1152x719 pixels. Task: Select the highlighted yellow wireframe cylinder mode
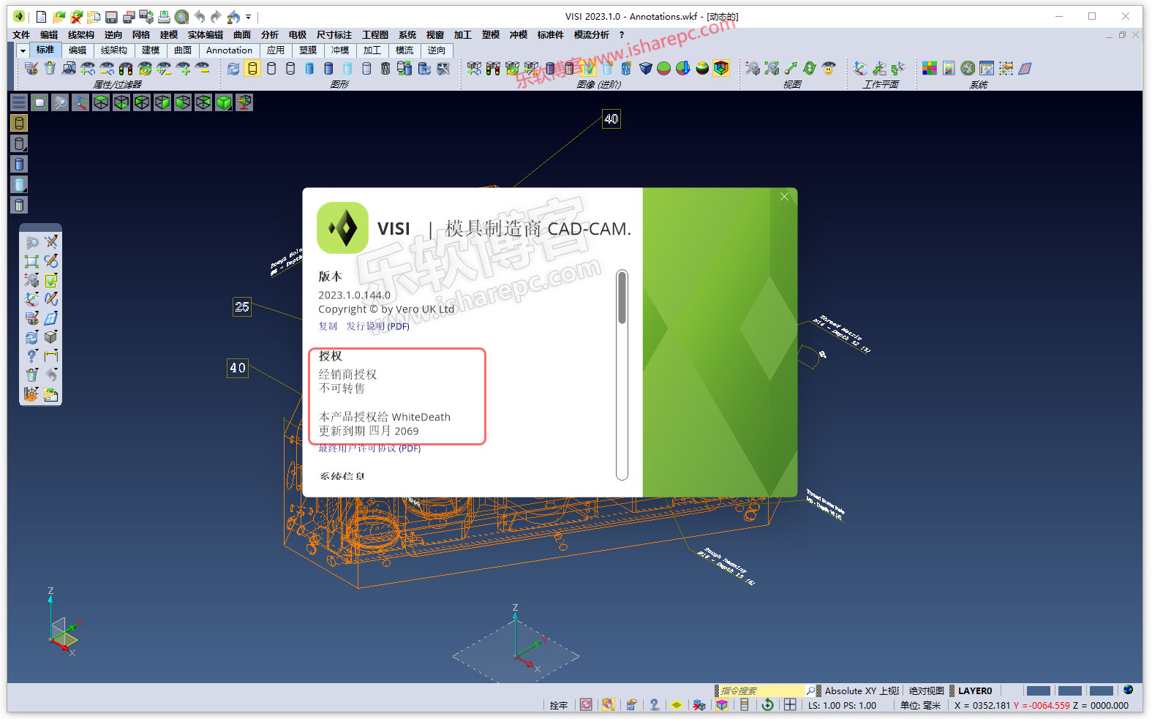(x=252, y=68)
